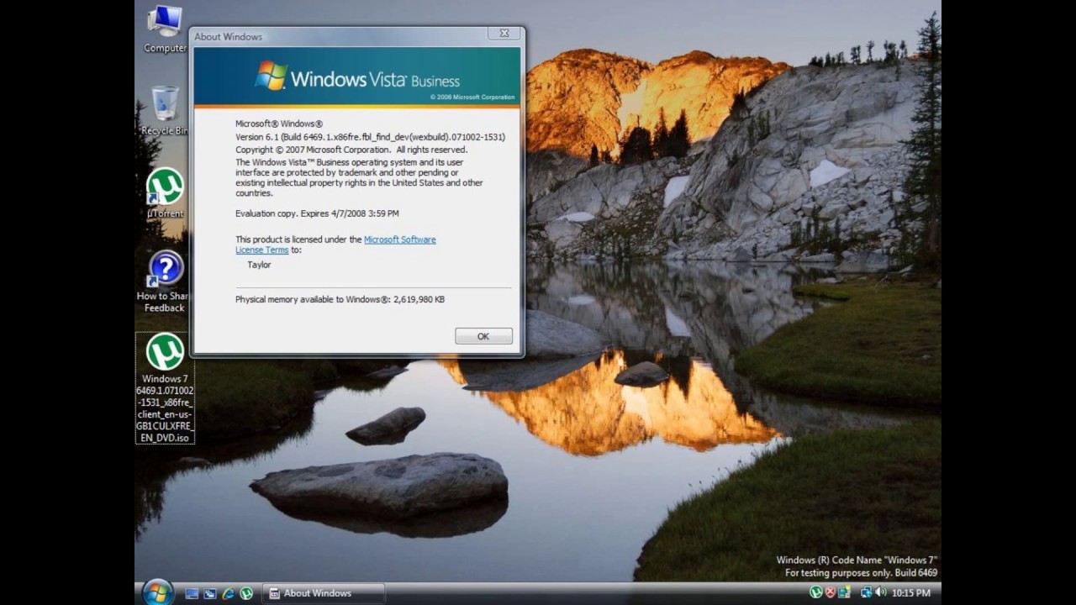Open the volume speaker tray icon
The height and width of the screenshot is (605, 1076).
tap(881, 592)
